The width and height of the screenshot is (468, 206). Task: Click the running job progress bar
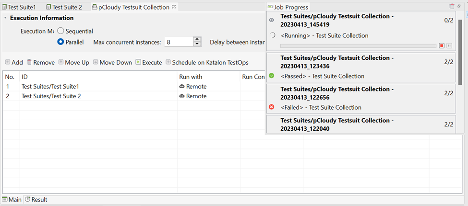point(358,46)
